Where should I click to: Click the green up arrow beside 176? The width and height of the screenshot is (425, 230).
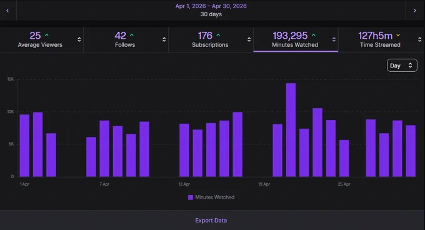pyautogui.click(x=218, y=35)
